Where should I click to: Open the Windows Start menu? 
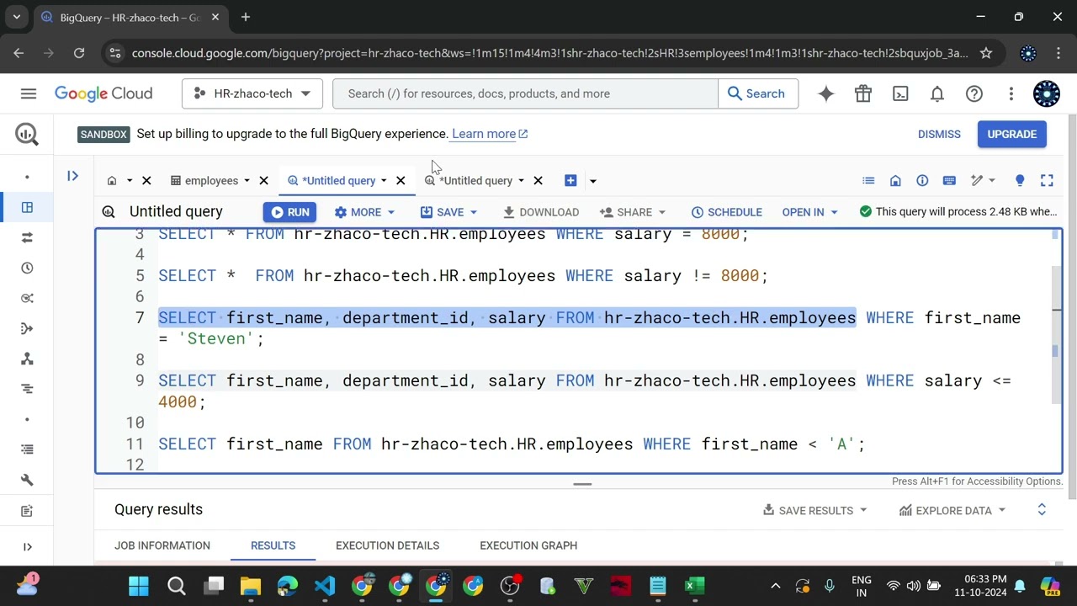tap(139, 586)
